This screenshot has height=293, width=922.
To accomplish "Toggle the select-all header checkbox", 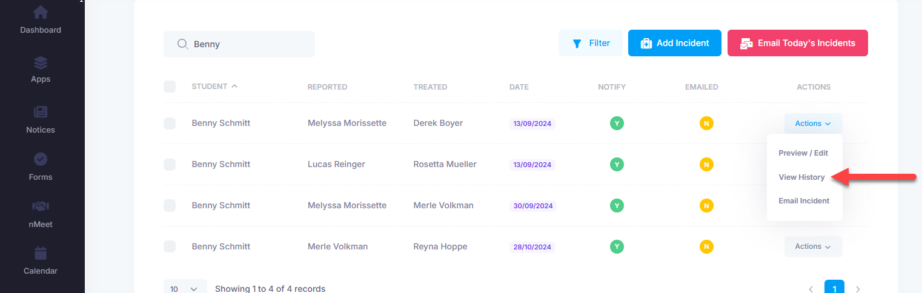I will click(170, 87).
